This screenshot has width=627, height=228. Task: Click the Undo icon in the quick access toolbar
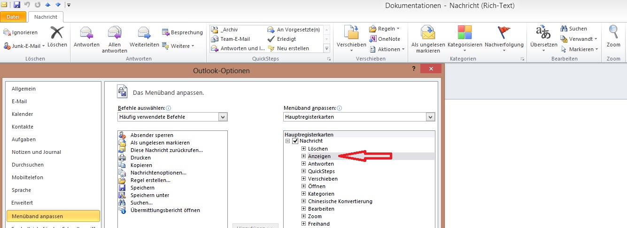(27, 5)
